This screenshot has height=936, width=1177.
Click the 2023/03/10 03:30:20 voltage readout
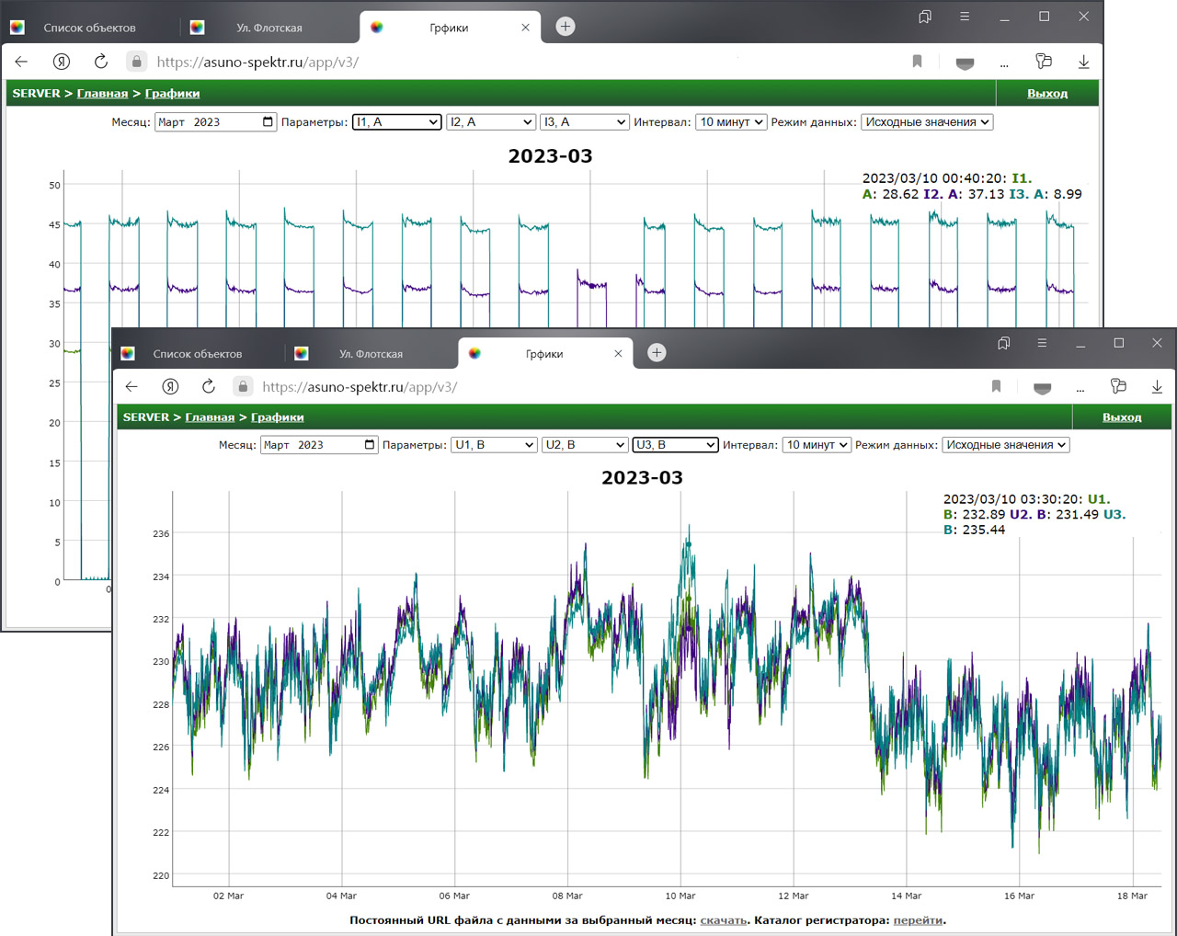[x=1034, y=514]
